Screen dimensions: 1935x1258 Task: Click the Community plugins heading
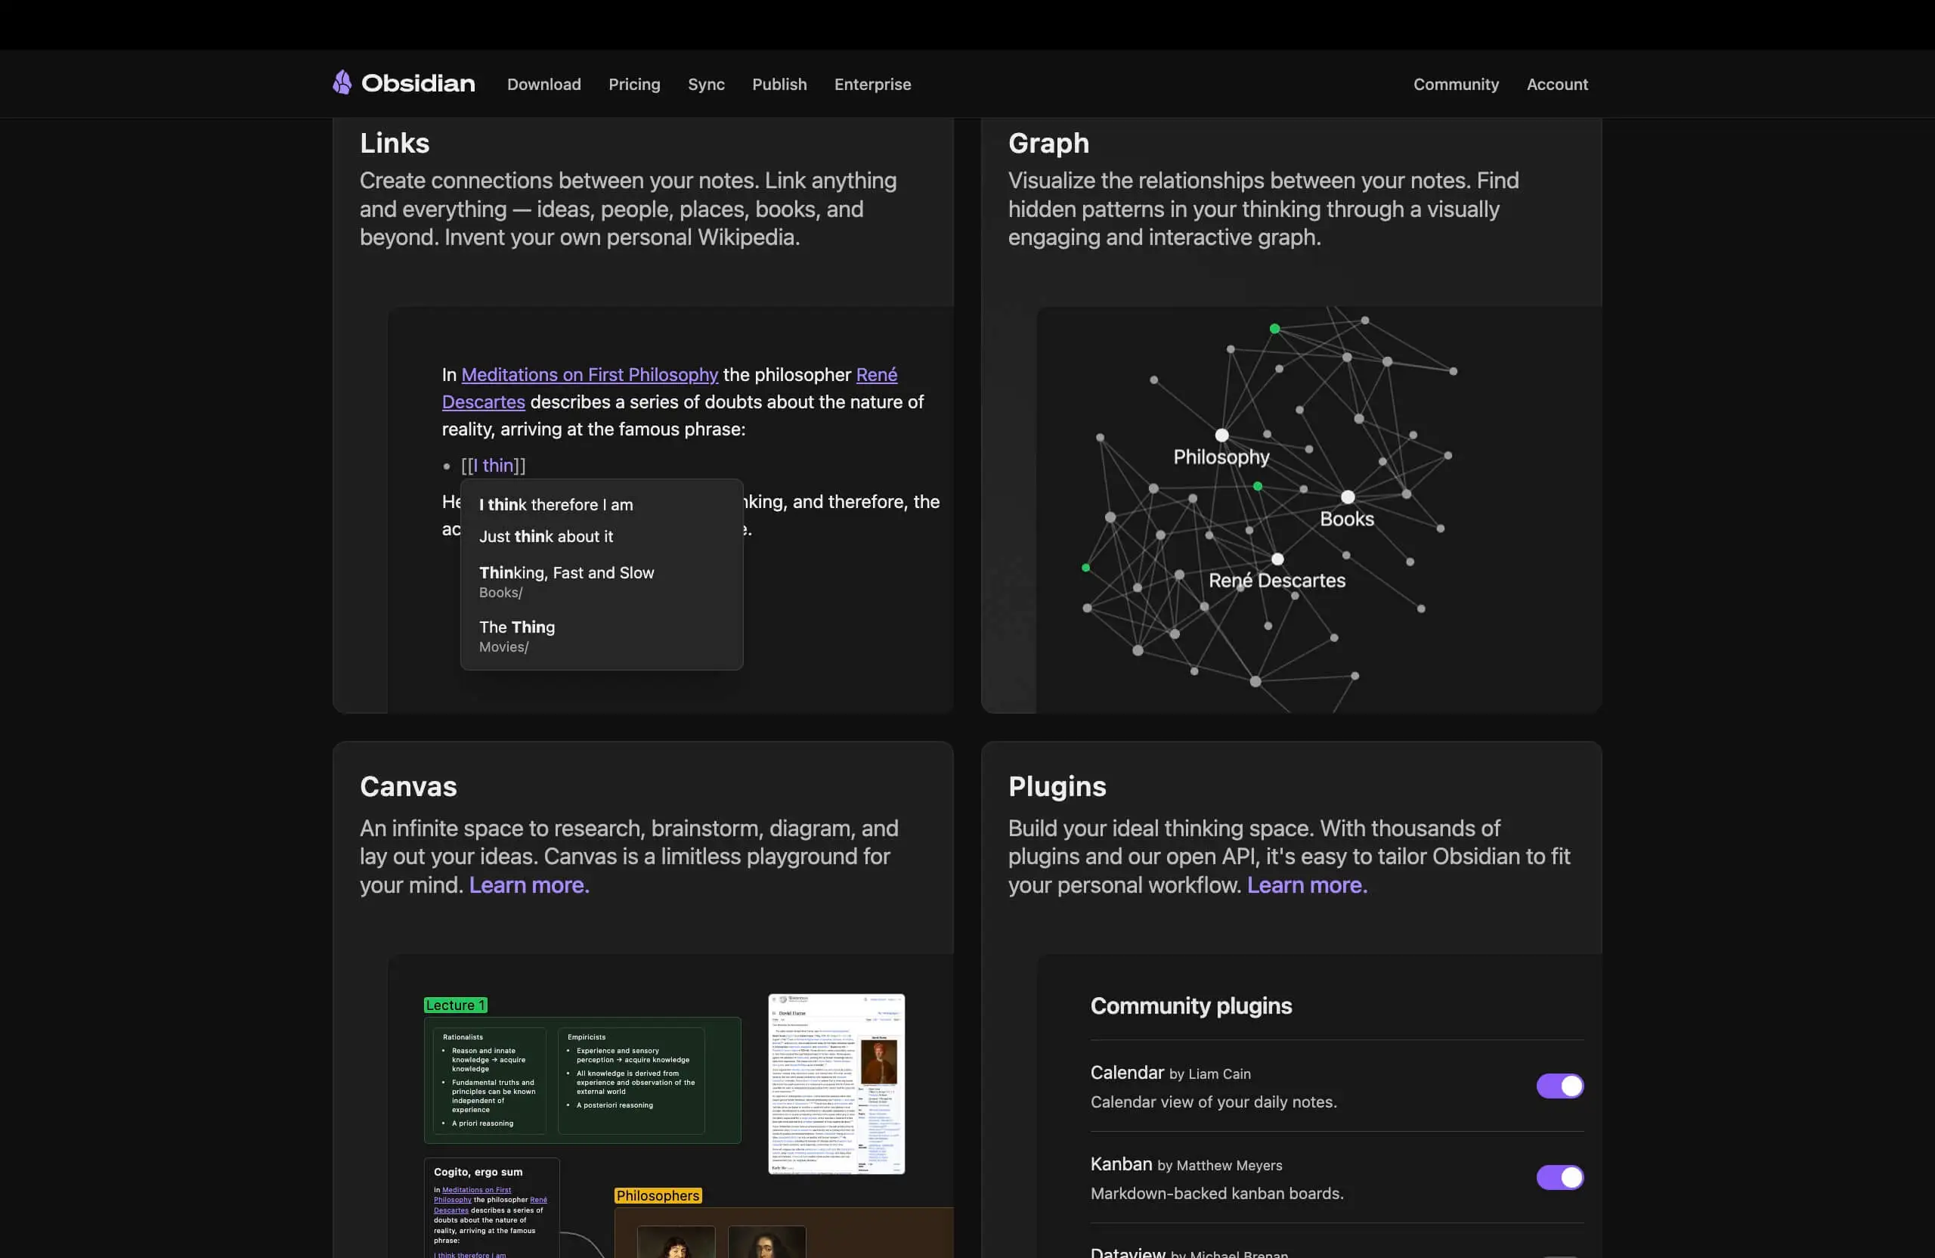coord(1190,1006)
